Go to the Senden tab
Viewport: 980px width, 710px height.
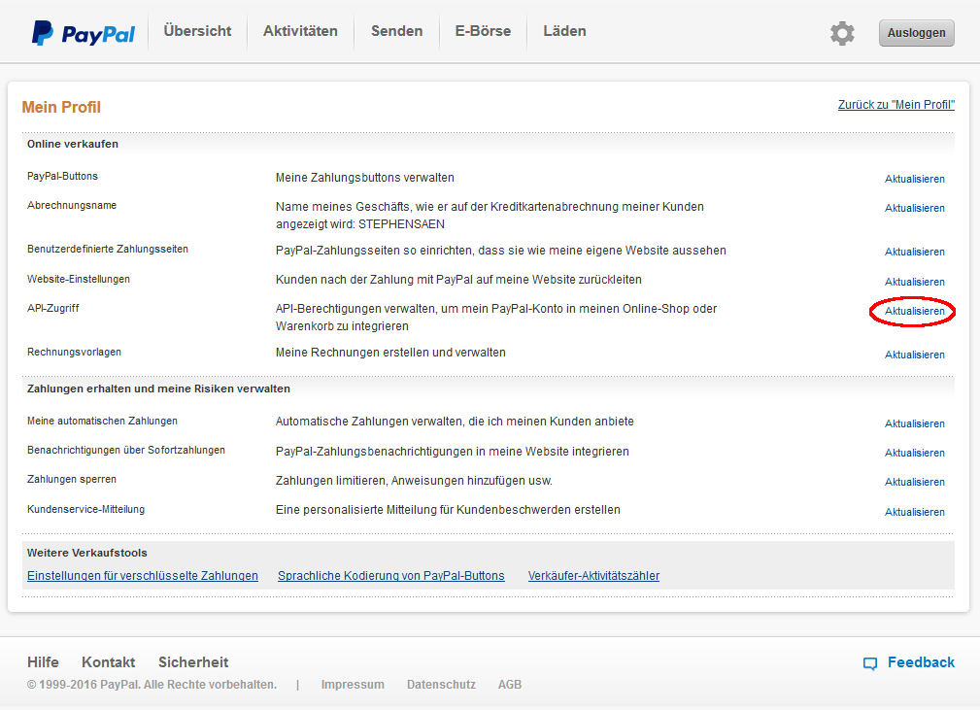pos(396,31)
